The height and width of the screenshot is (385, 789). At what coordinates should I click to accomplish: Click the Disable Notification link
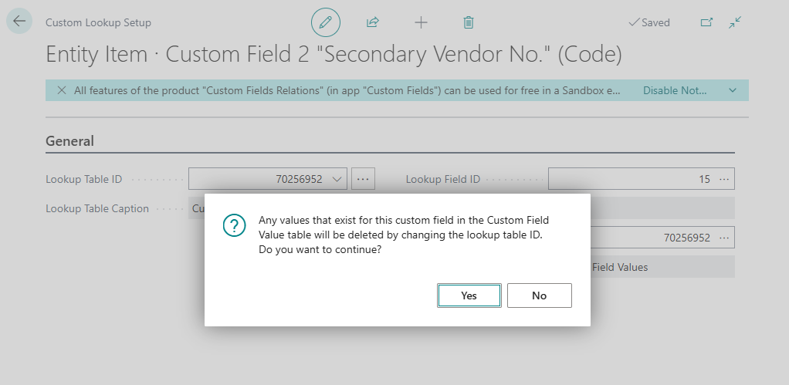coord(675,90)
